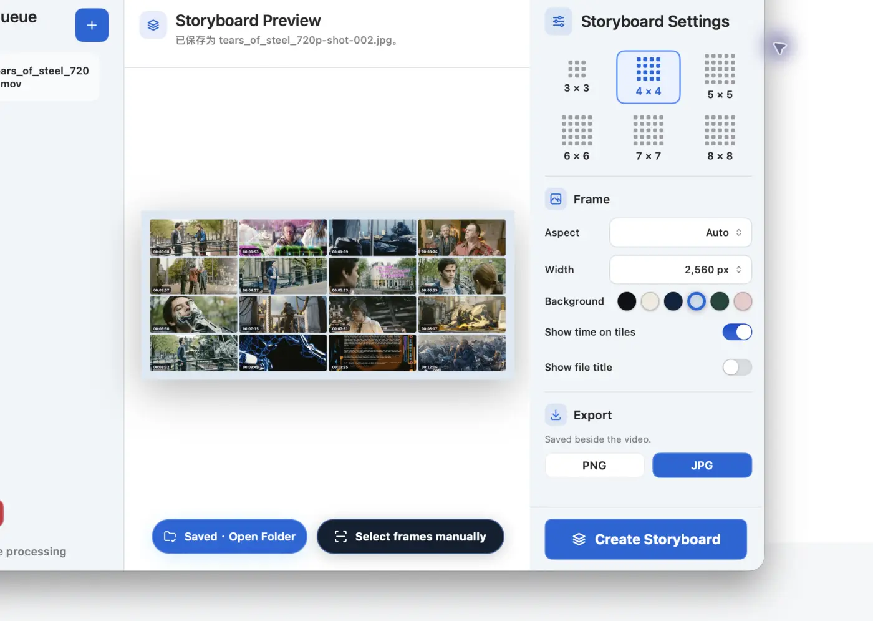Click the Storyboard Settings sliders icon
Image resolution: width=873 pixels, height=621 pixels.
coord(558,22)
